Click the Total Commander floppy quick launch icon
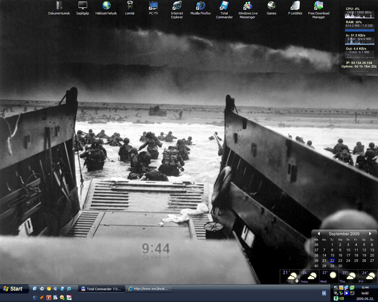The height and width of the screenshot is (302, 378). pyautogui.click(x=62, y=289)
